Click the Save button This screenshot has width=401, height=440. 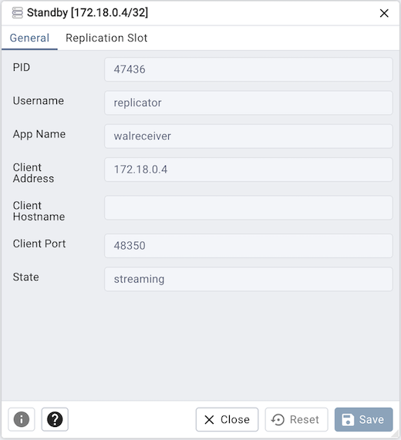point(364,419)
